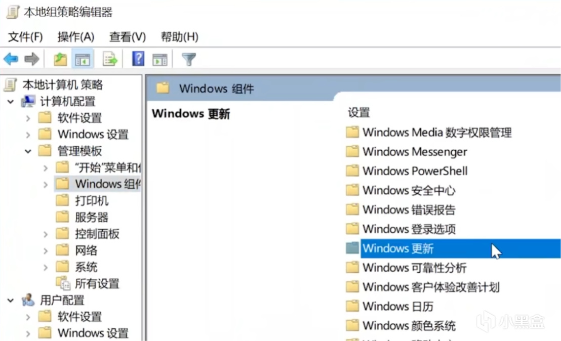Select Windows Media 数字权限管理 folder
This screenshot has width=561, height=341.
pos(437,133)
